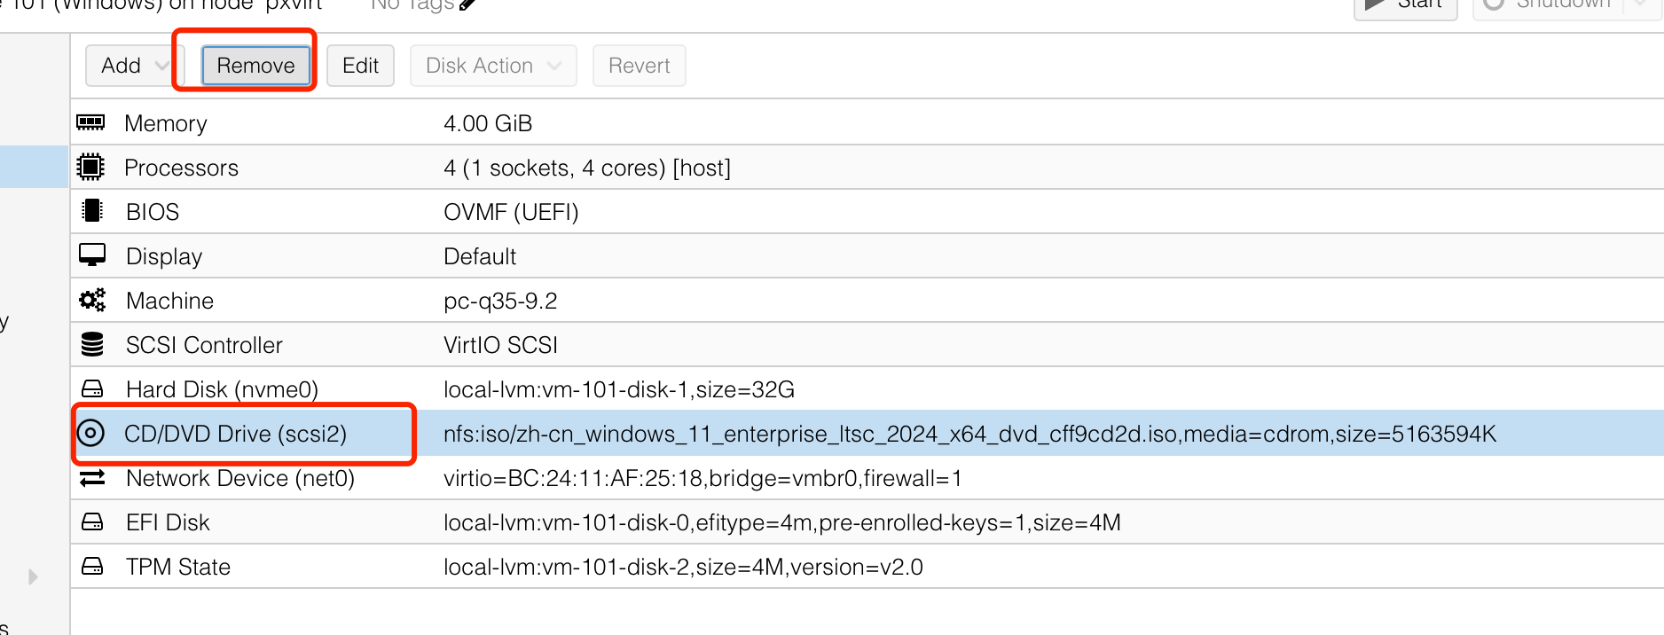The image size is (1664, 635).
Task: Click the Display monitor icon
Action: tap(91, 255)
